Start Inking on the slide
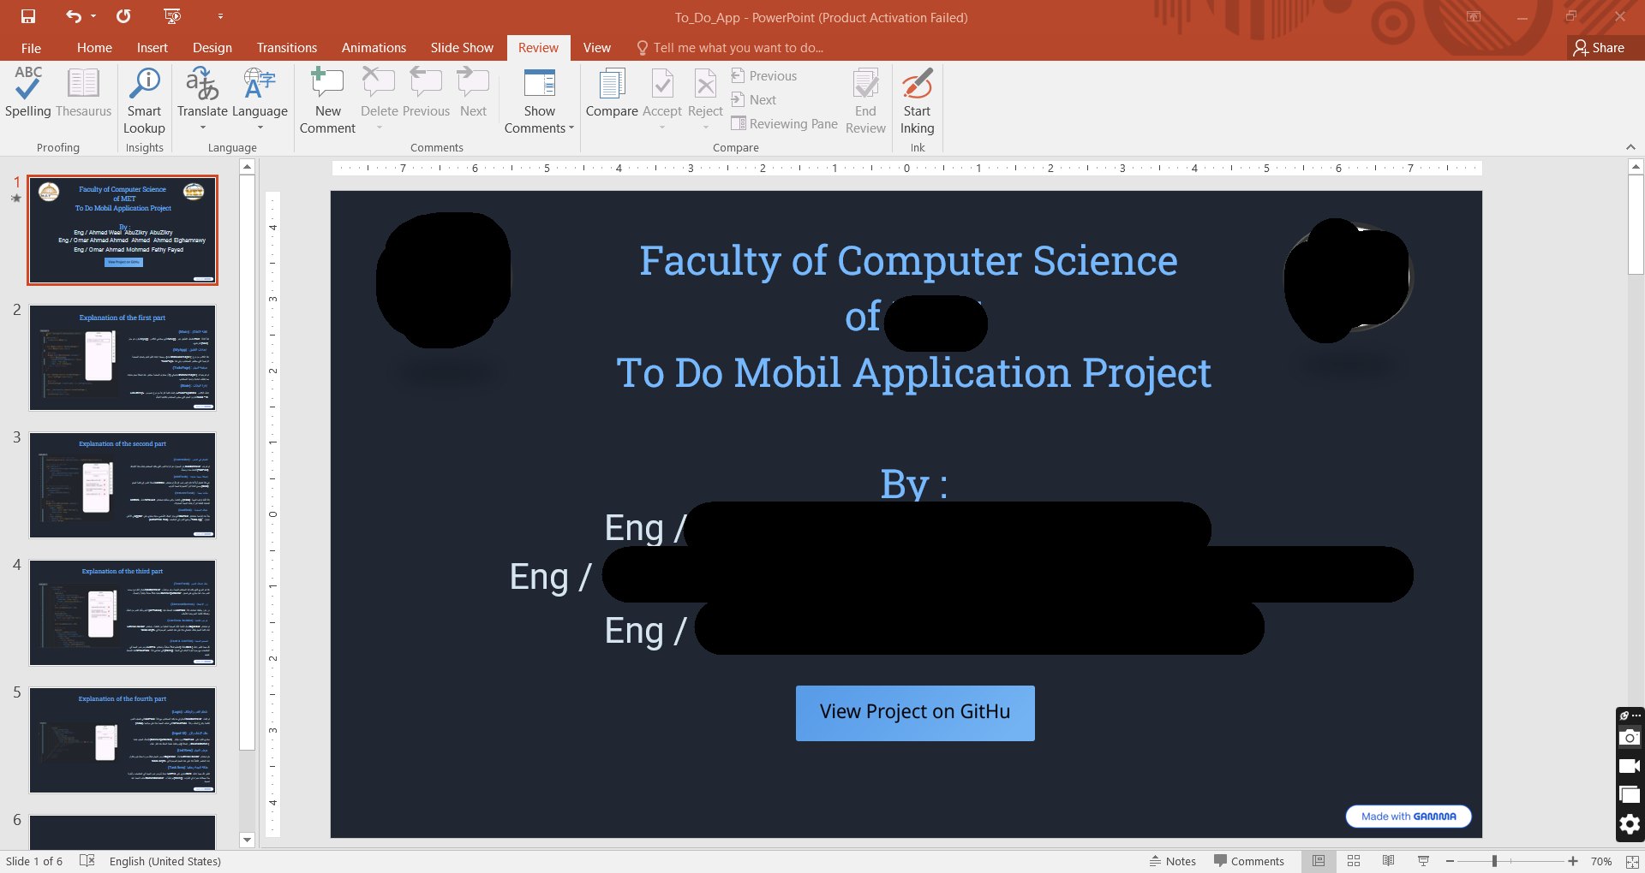The image size is (1645, 873). [917, 101]
